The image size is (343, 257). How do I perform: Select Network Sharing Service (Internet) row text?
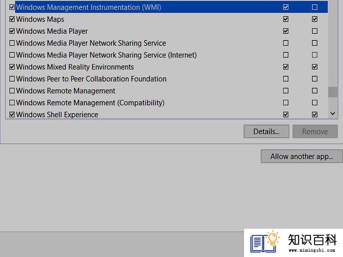(106, 55)
